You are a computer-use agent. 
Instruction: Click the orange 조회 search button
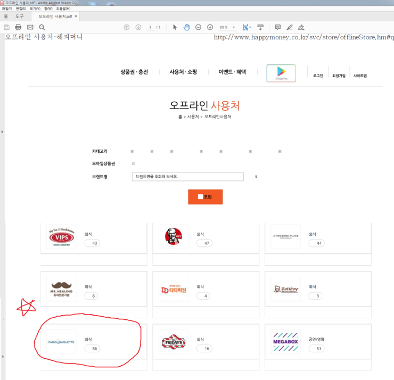(206, 197)
